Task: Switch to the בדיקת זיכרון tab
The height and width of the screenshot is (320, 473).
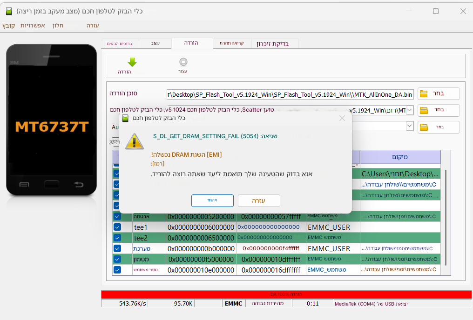Action: coord(275,44)
